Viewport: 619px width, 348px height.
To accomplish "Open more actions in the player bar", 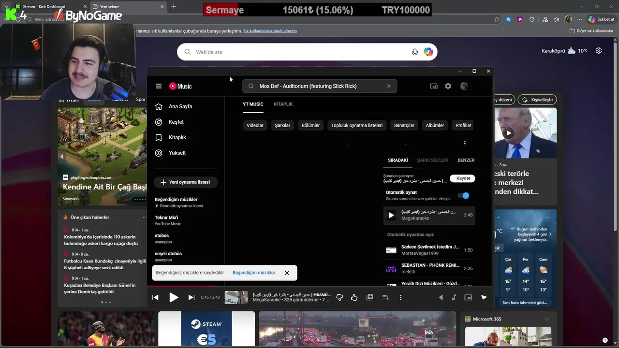I will pos(400,297).
